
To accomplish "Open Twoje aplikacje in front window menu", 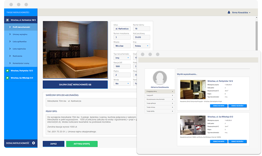I will [160, 103].
